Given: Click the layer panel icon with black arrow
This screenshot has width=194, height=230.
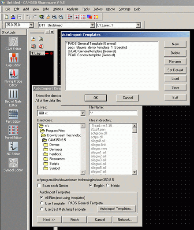Looking at the screenshot, I should click(x=41, y=39).
